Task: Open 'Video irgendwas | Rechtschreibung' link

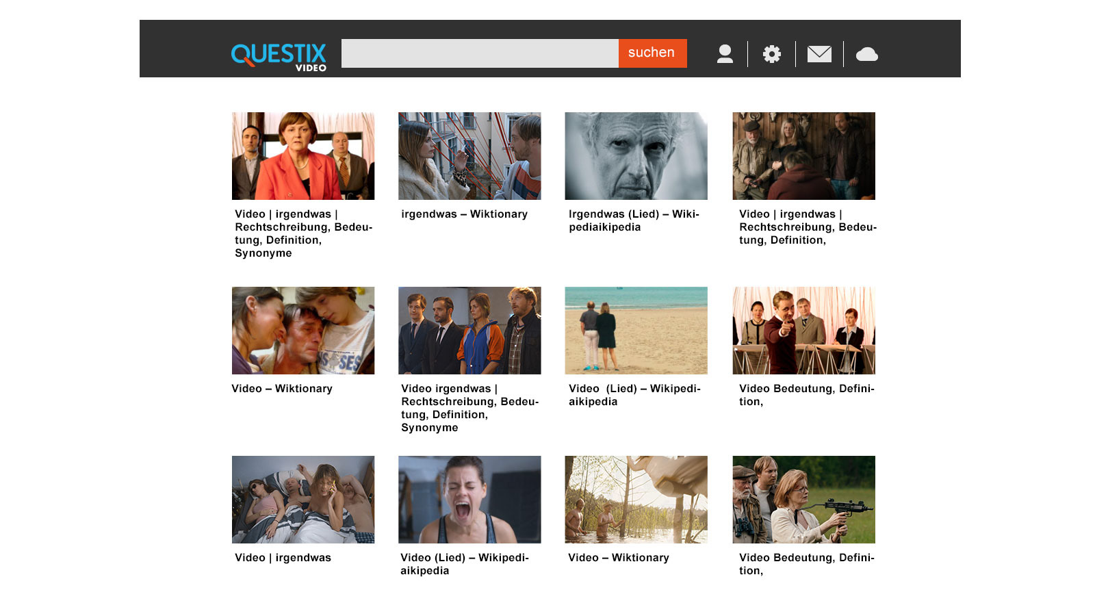Action: click(469, 408)
